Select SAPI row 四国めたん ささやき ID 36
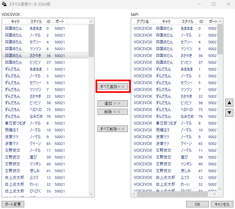This screenshot has width=235, height=209. (174, 56)
